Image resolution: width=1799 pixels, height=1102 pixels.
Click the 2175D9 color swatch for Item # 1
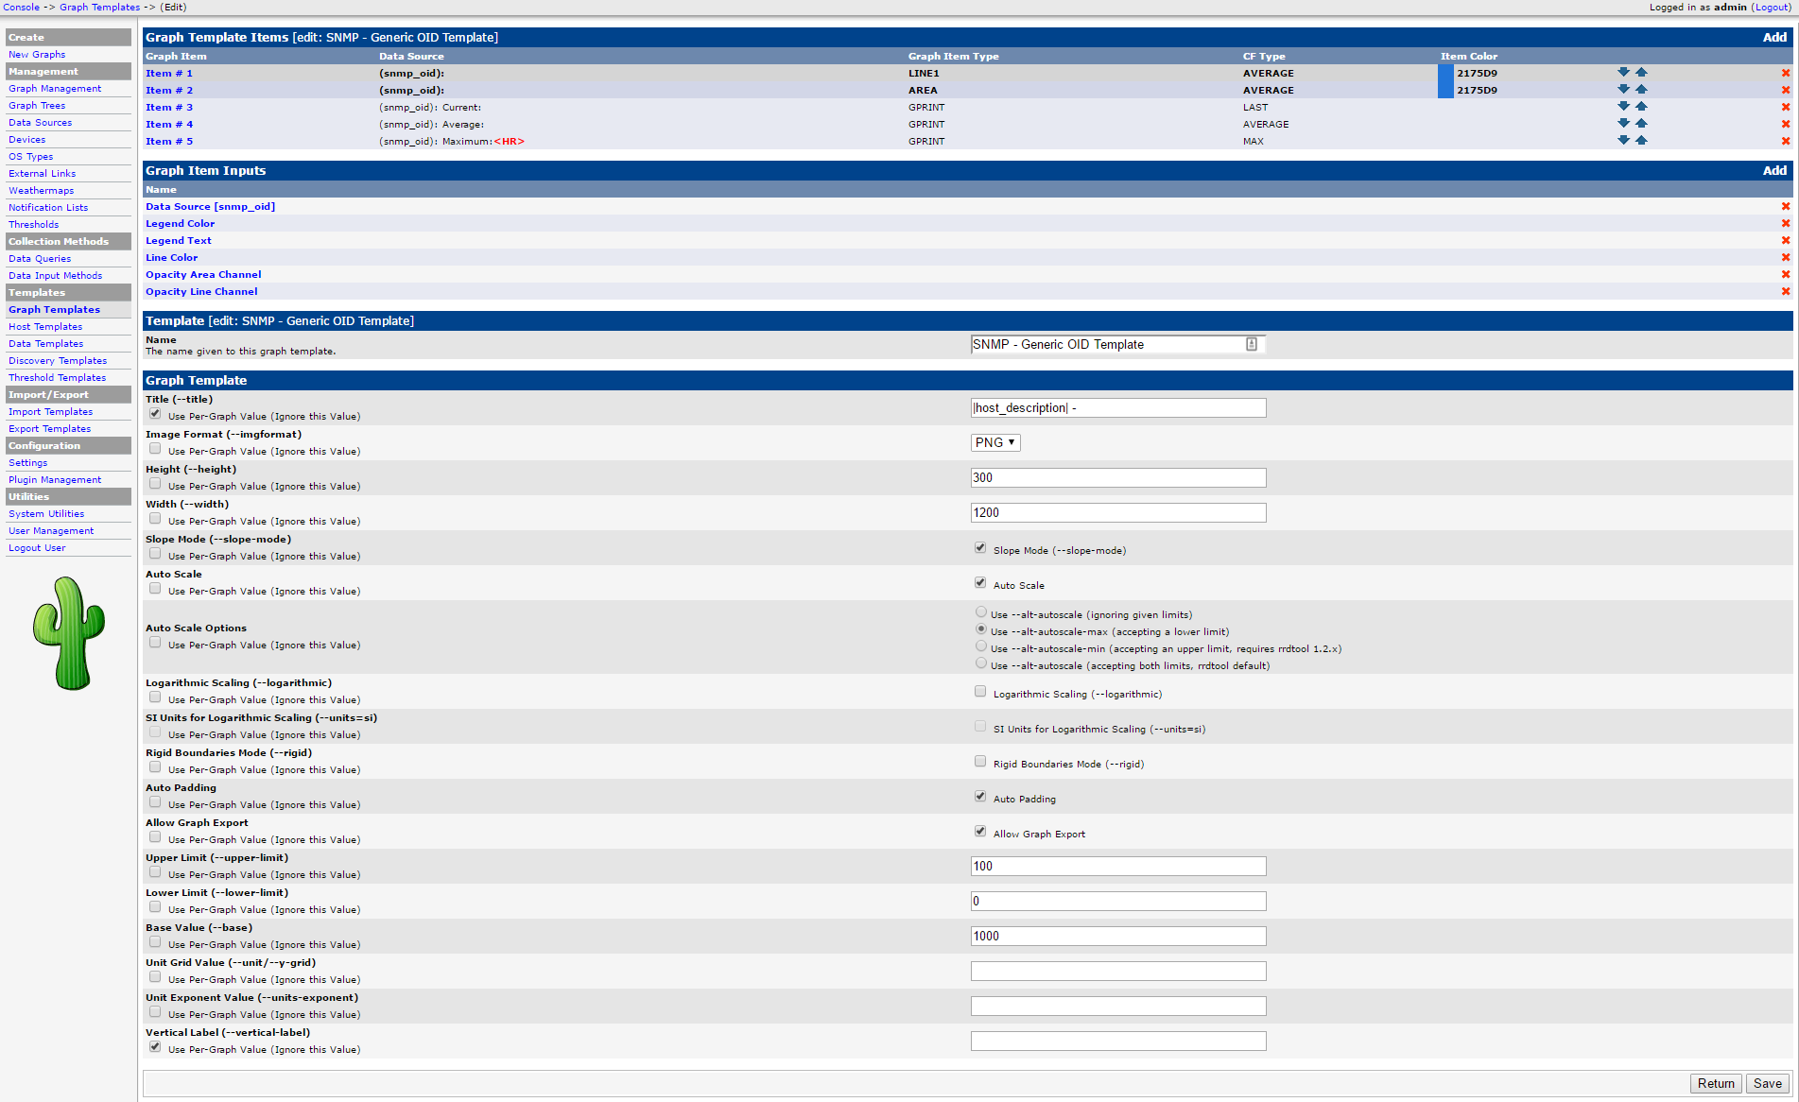tap(1445, 73)
